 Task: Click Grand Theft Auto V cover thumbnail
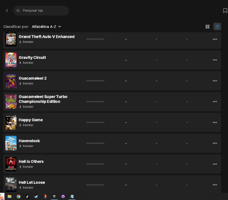[11, 39]
